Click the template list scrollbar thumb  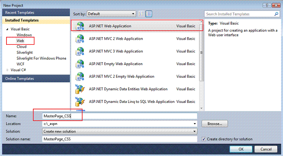(x=201, y=52)
